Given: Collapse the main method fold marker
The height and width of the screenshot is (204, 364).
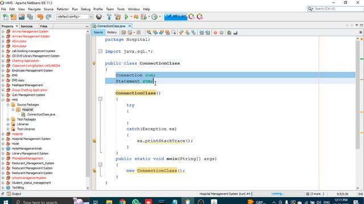Looking at the screenshot, I should 100,164.
